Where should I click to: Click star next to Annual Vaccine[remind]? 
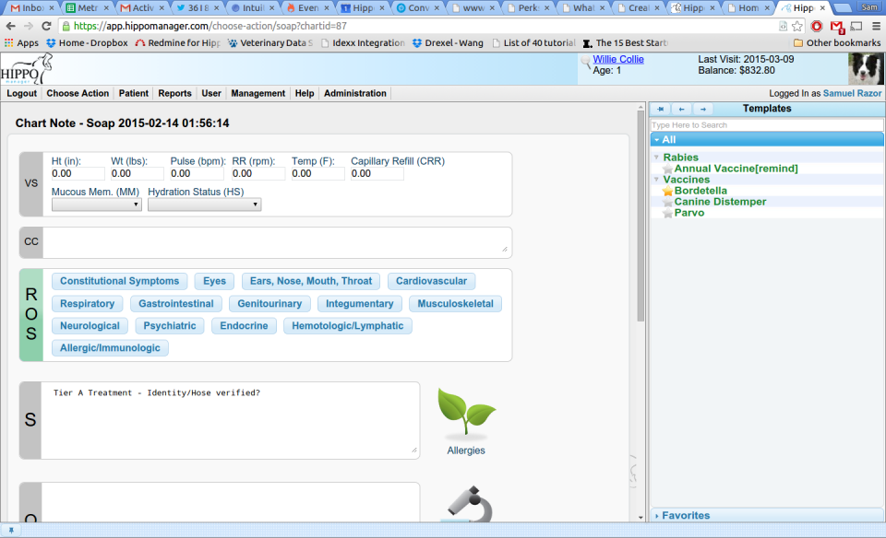click(x=667, y=169)
